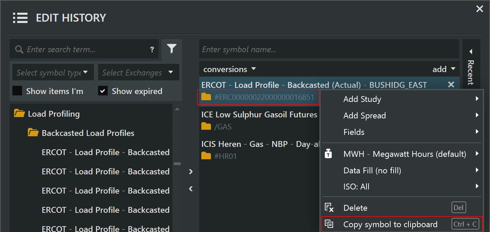Click the Edit History list icon

click(x=20, y=18)
